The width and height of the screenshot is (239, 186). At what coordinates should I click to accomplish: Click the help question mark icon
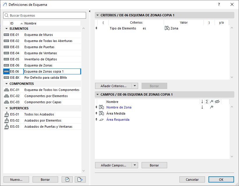[x=219, y=4]
